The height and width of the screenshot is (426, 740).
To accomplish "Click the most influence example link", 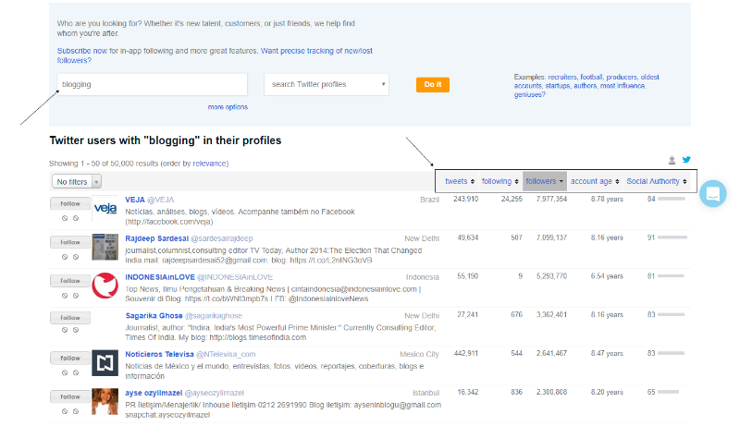I will (x=622, y=86).
